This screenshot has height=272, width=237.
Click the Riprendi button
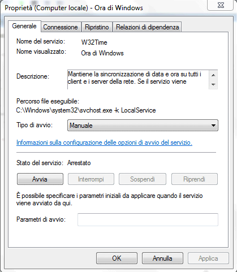coord(195,179)
